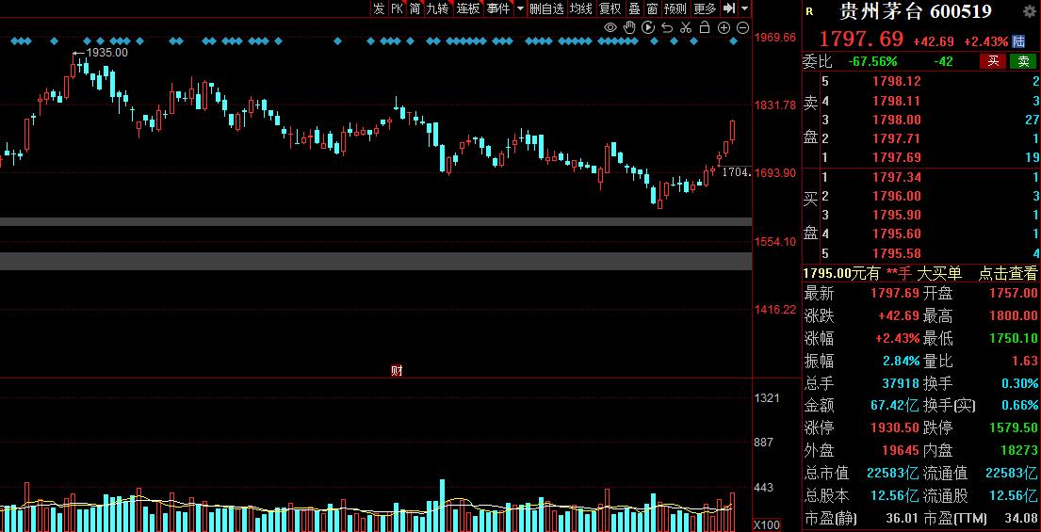The image size is (1041, 532).
Task: Toggle the 事件 events overlay
Action: coord(498,8)
